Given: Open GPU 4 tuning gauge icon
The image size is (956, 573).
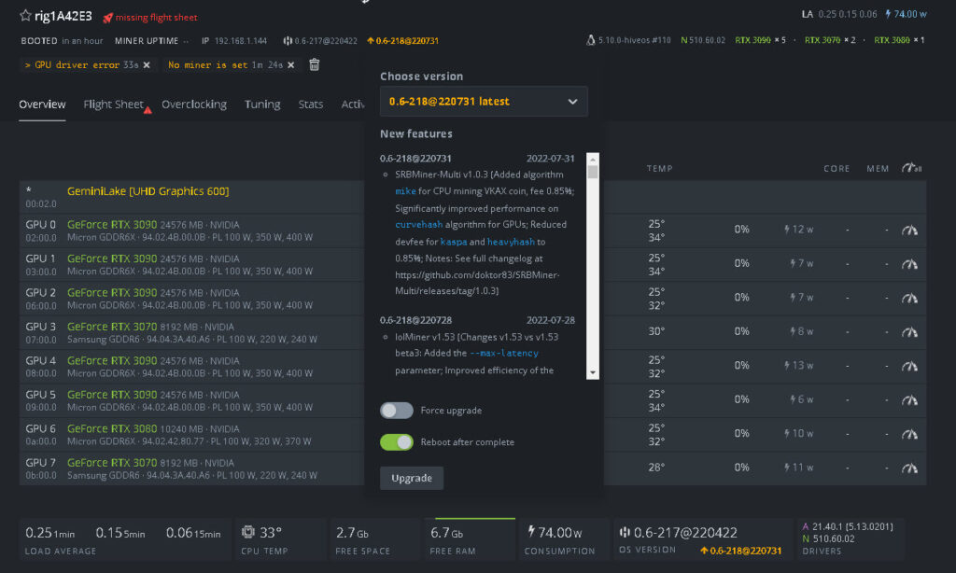Looking at the screenshot, I should click(x=909, y=367).
